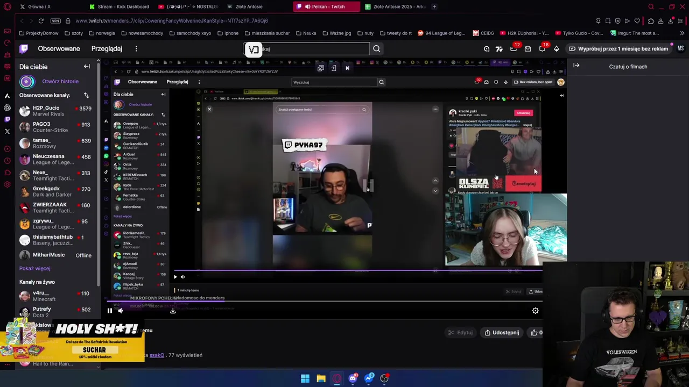The image size is (689, 387).
Task: Open Przeglądaj in Twitch navigation
Action: click(x=107, y=49)
